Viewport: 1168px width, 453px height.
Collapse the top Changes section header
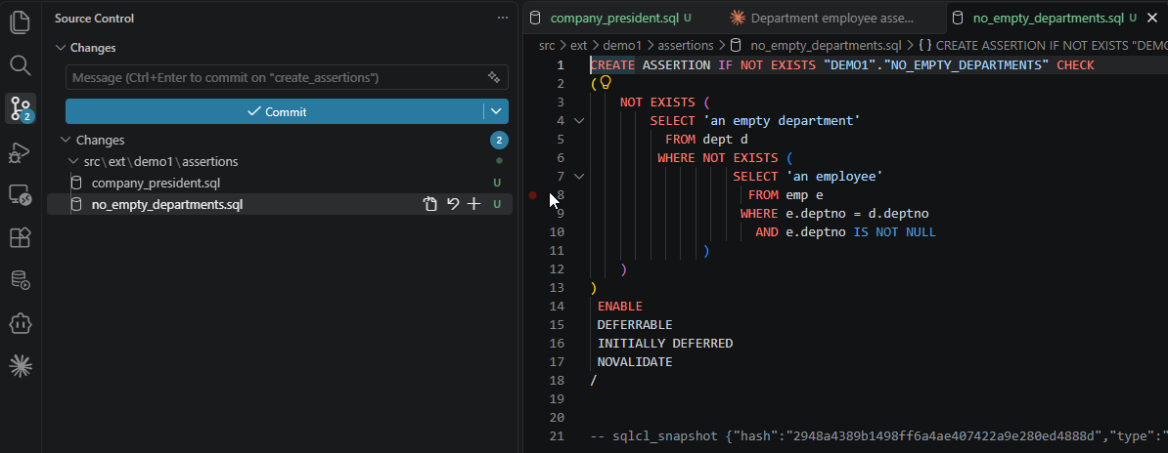click(x=61, y=48)
